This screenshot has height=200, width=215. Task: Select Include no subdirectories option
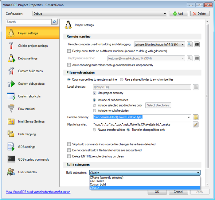(x=94, y=110)
